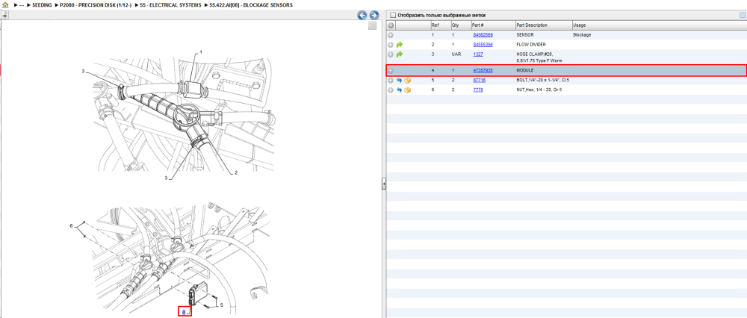Click the pin panel icon above diagram
This screenshot has height=318, width=747.
coord(4,15)
